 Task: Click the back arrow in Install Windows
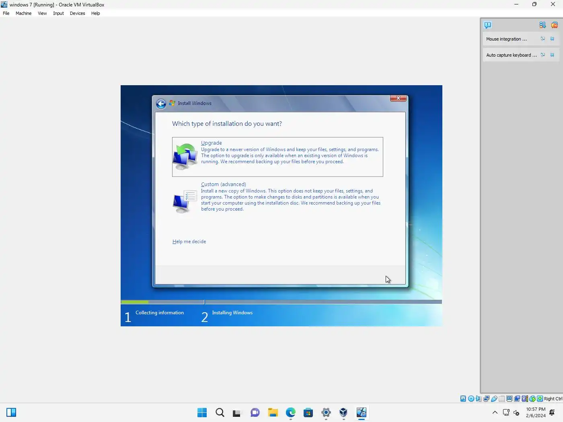pos(161,104)
